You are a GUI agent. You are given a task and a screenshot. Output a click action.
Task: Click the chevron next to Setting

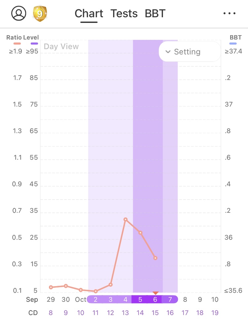pyautogui.click(x=168, y=52)
